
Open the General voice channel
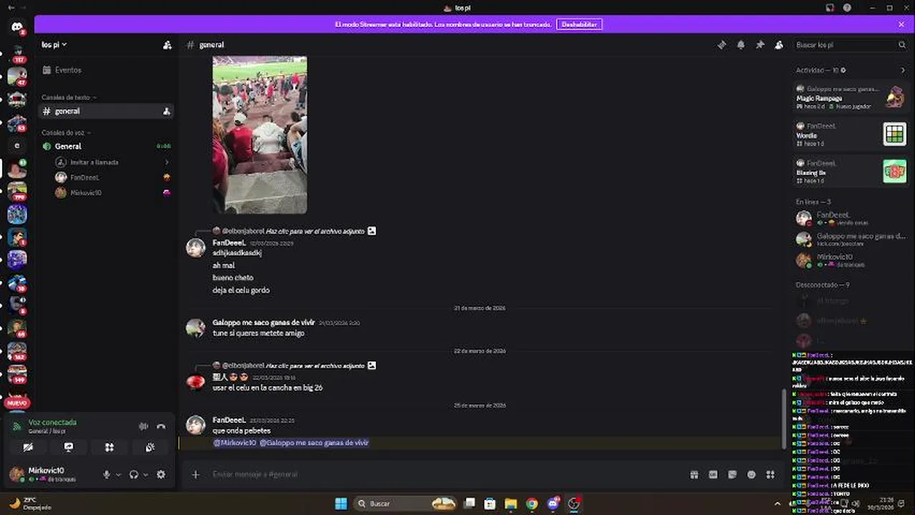pos(106,146)
